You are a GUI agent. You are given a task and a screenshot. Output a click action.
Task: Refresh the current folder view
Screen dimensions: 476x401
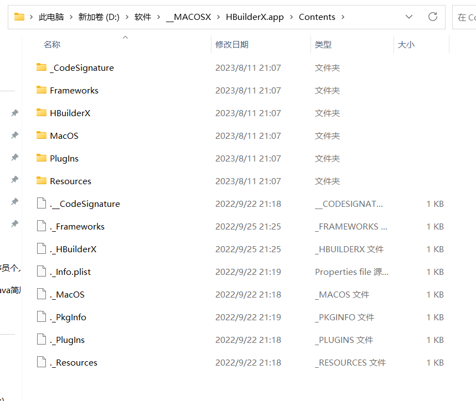point(433,17)
